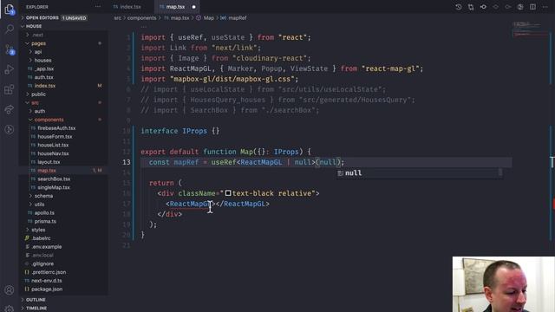Open changes compare icon in editor toolbar

click(471, 7)
